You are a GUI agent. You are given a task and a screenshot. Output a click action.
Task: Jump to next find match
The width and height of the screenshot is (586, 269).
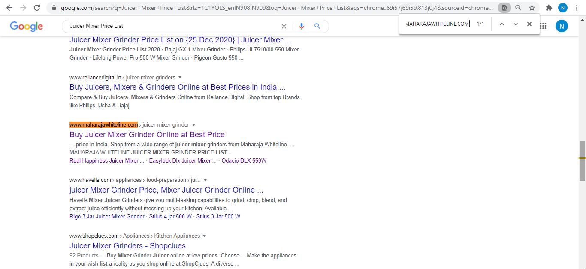click(515, 24)
